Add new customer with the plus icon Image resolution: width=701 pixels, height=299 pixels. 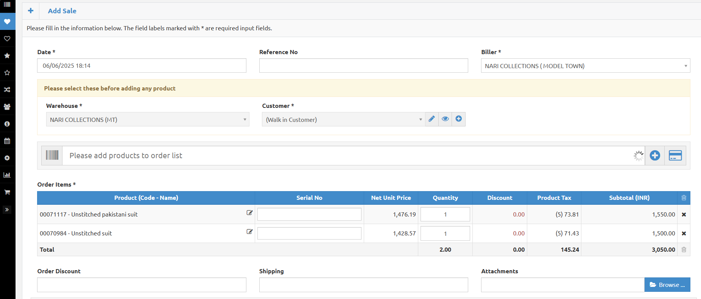pyautogui.click(x=458, y=119)
